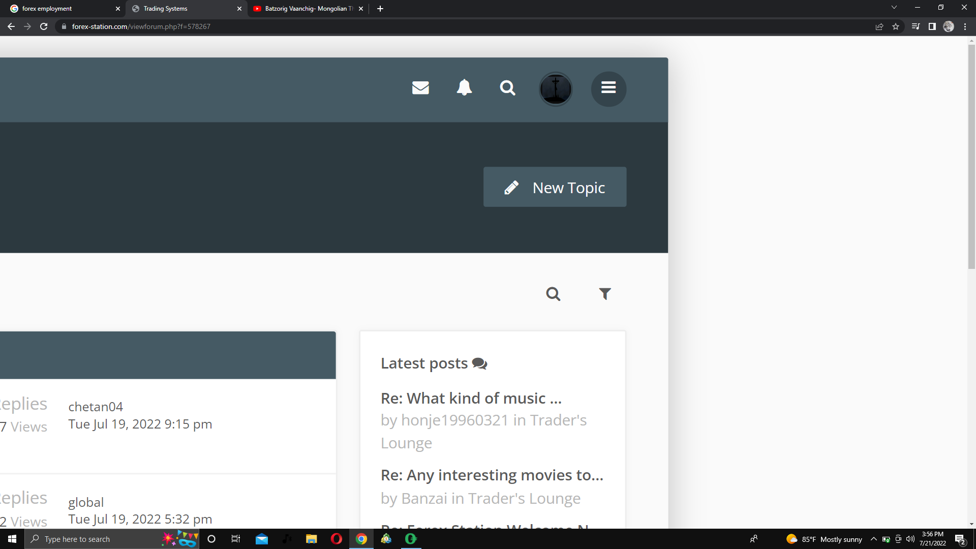Open "Re: Any interesting movies to..." post
This screenshot has width=976, height=549.
point(492,475)
